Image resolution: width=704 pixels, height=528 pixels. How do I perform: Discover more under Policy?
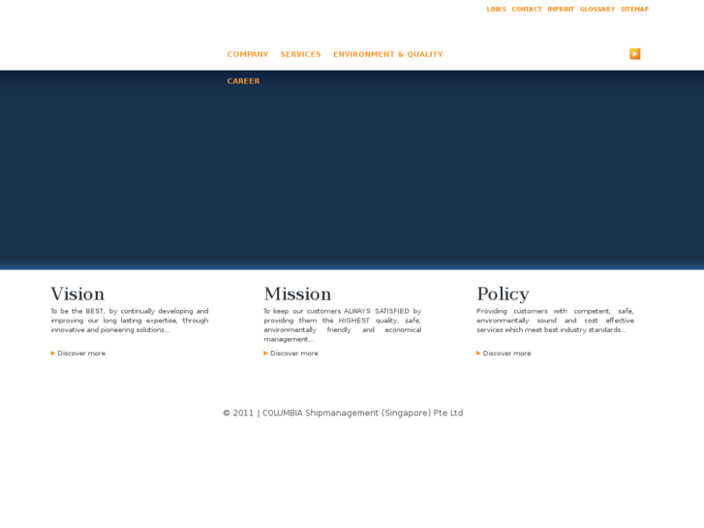coord(506,354)
